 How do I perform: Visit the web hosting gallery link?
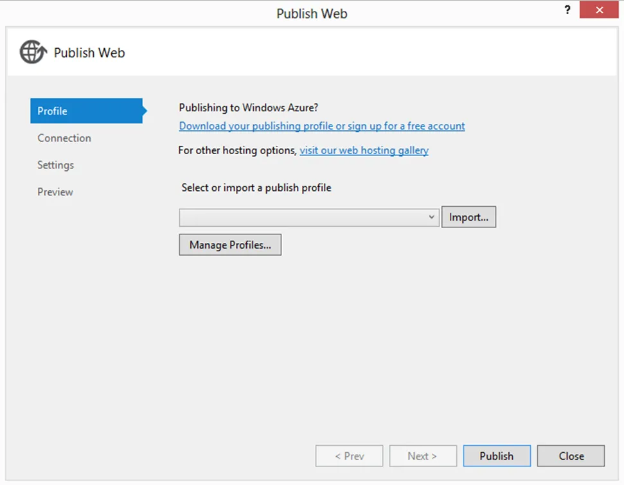pyautogui.click(x=364, y=150)
